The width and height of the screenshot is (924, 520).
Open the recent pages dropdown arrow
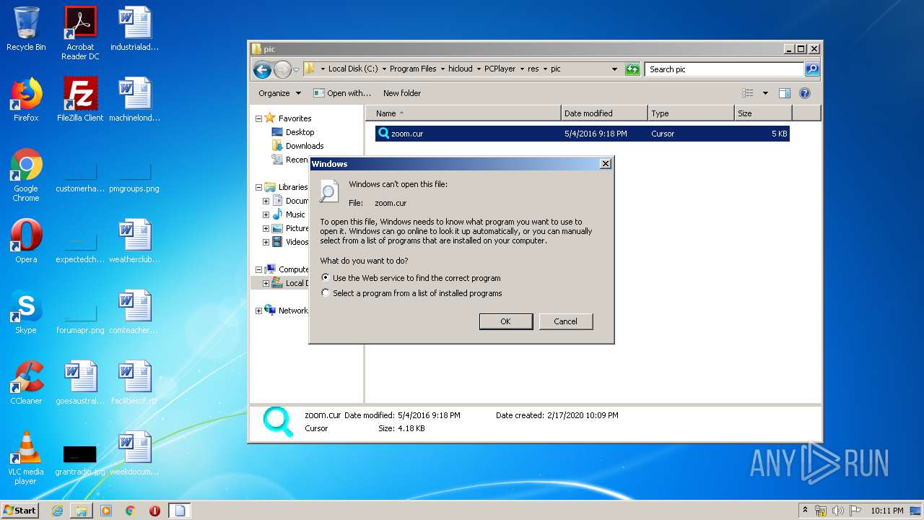(296, 69)
